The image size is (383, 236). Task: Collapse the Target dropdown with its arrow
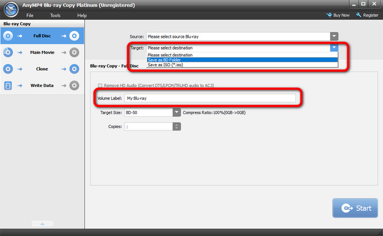pos(334,48)
